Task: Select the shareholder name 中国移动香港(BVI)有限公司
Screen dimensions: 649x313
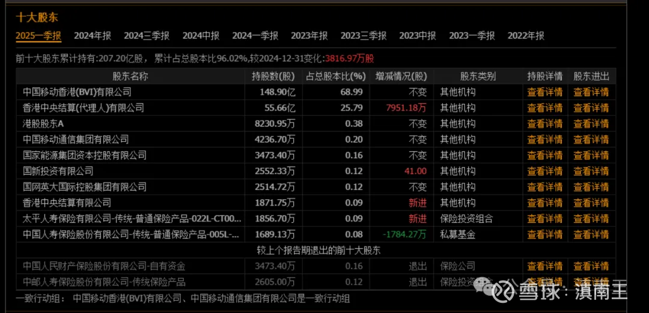Action: (x=78, y=92)
